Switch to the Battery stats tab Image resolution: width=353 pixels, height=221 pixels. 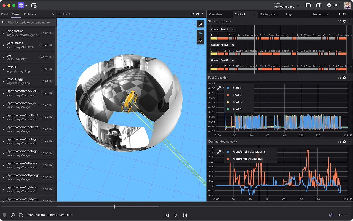point(269,14)
